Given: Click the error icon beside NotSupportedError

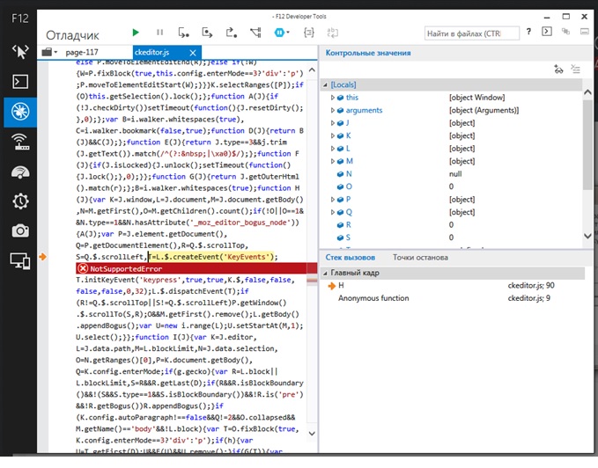Looking at the screenshot, I should (x=83, y=269).
